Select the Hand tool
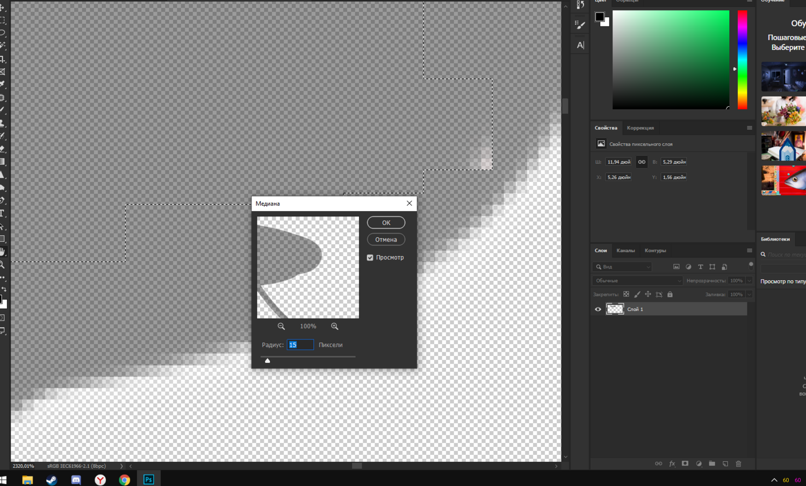Screen dimensions: 806x486 coord(3,252)
